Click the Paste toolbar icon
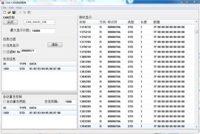Screen dimensions: 200x134 coord(29,12)
